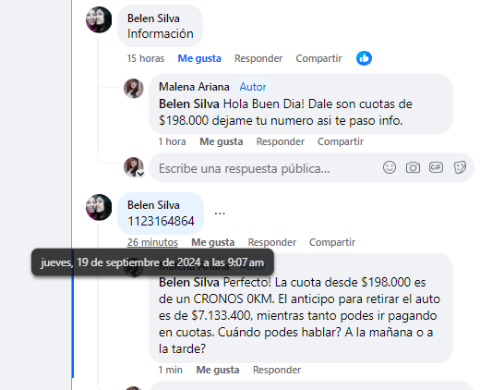Attach a photo using the camera icon
The image size is (480, 390).
413,167
